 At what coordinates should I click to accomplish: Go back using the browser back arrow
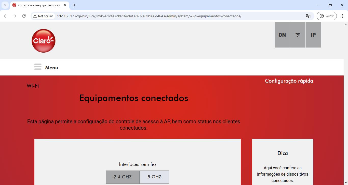(x=6, y=16)
